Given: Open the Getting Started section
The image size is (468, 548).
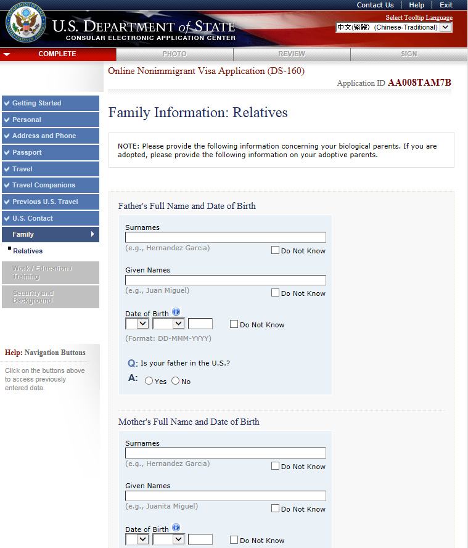Looking at the screenshot, I should (x=51, y=103).
